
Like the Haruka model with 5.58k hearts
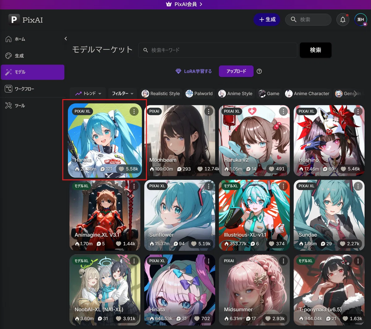(128, 169)
